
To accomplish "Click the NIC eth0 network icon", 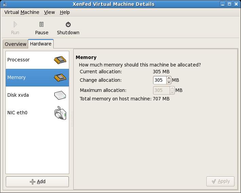I will pyautogui.click(x=60, y=113).
